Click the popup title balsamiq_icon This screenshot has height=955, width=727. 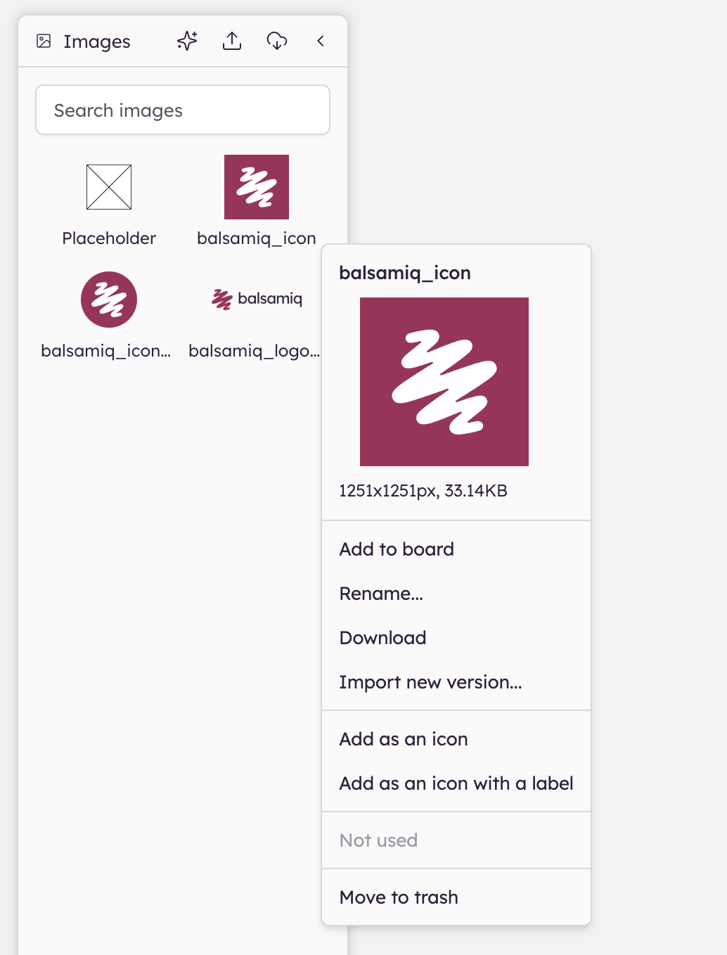click(x=405, y=273)
